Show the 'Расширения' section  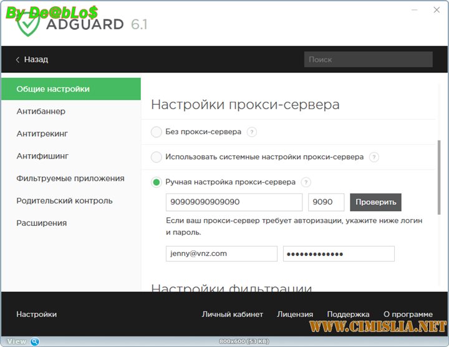tap(42, 223)
